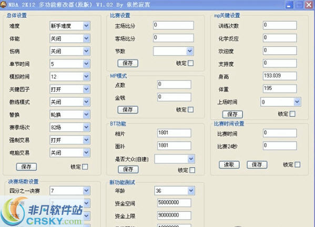Viewport: 315px width, 227px height.
Task: Check 锁定 in 总体设置 group
Action: 85,167
